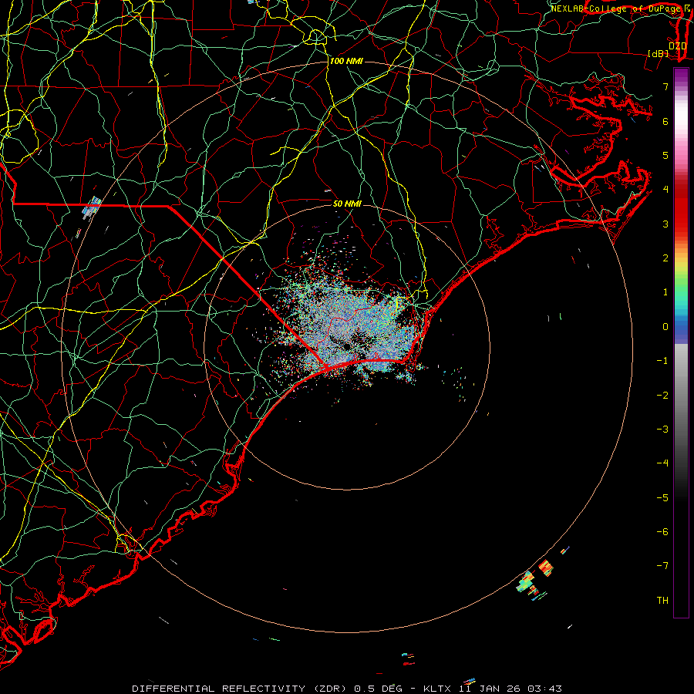
Task: Click the "11 JAN 26" date in the caption
Action: tap(489, 689)
